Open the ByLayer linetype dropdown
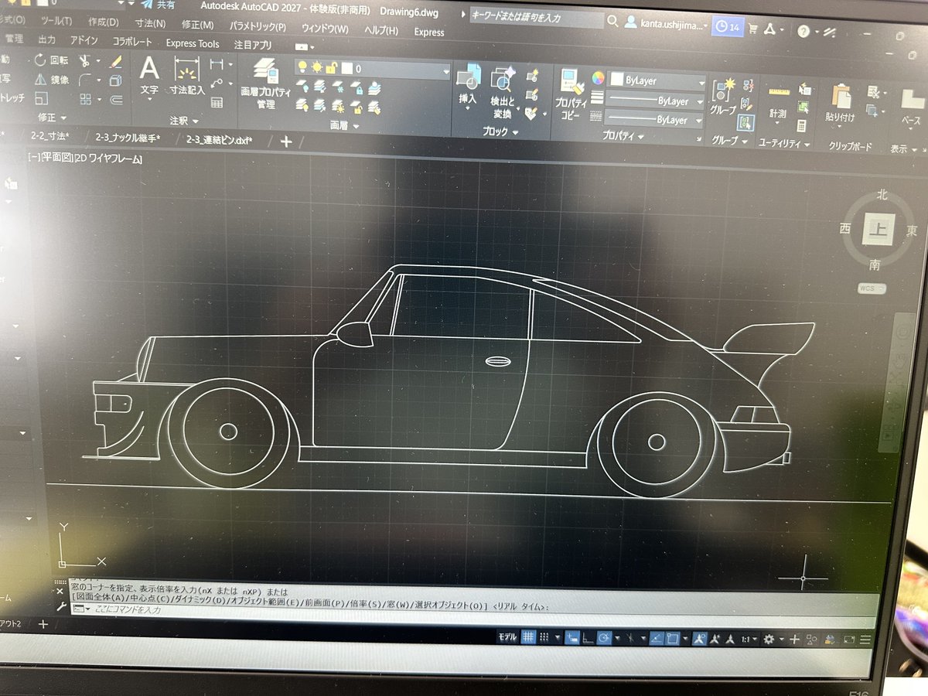Viewport: 928px width, 696px height. point(655,120)
